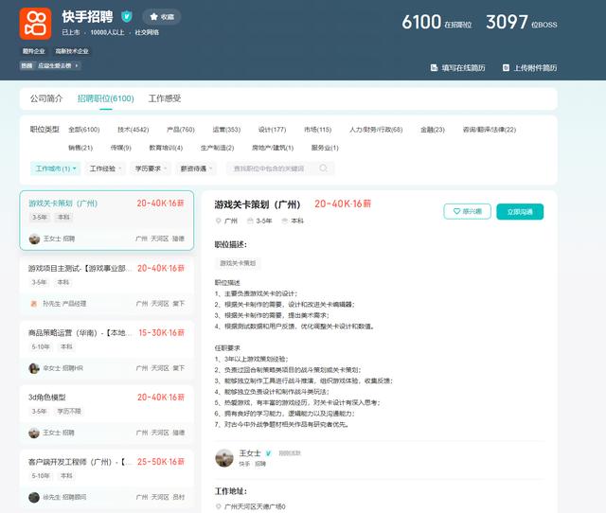Click the 收藏 star button
606x513 pixels.
coord(162,17)
